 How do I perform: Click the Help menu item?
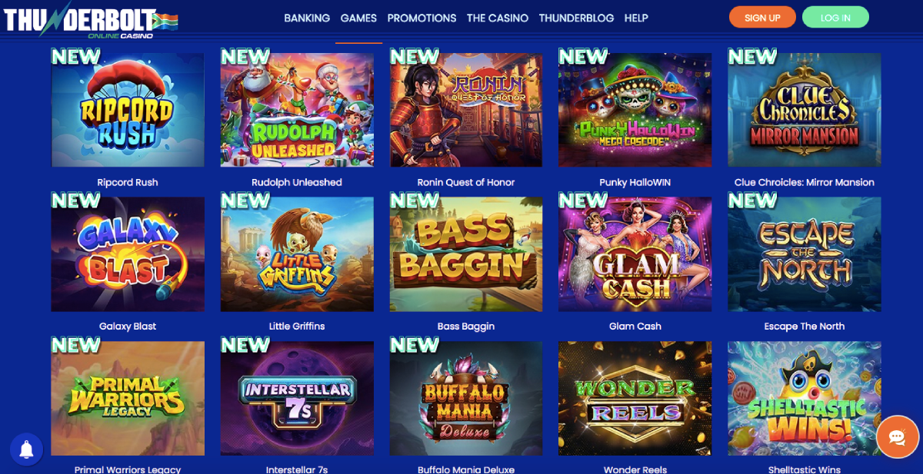point(636,18)
